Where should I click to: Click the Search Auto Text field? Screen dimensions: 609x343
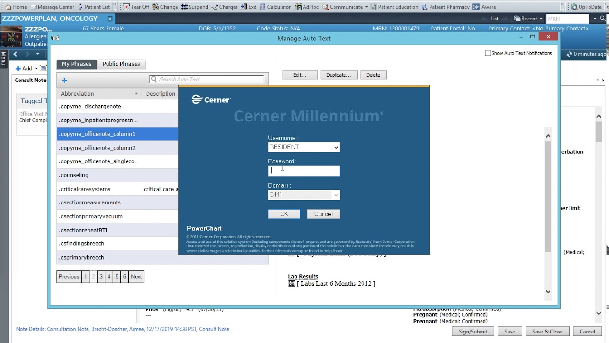207,80
